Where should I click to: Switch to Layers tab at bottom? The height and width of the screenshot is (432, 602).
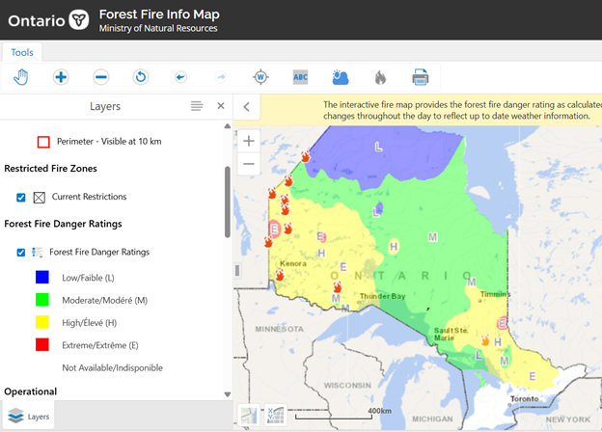[x=30, y=416]
